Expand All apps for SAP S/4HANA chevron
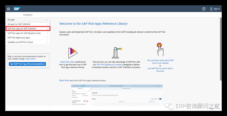Image resolution: width=227 pixels, height=116 pixels. tap(47, 24)
